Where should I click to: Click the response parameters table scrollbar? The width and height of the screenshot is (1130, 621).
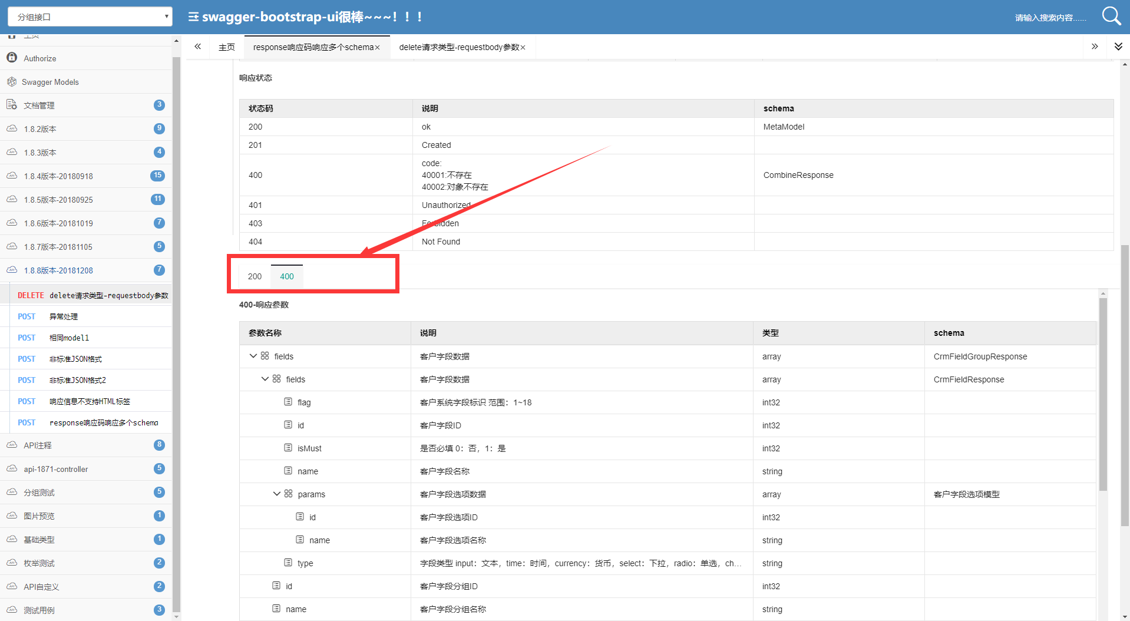click(1103, 395)
